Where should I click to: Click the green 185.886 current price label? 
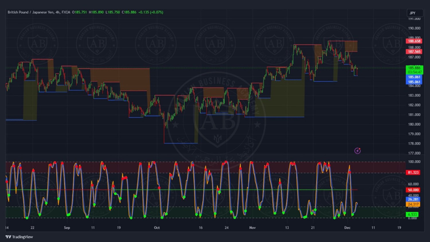(414, 68)
